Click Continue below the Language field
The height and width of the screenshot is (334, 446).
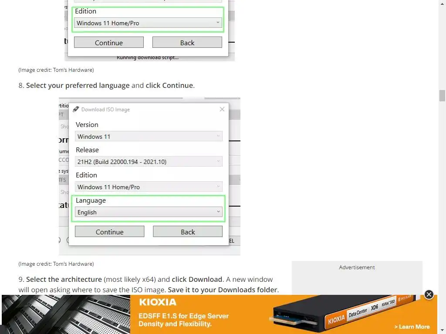coord(109,232)
